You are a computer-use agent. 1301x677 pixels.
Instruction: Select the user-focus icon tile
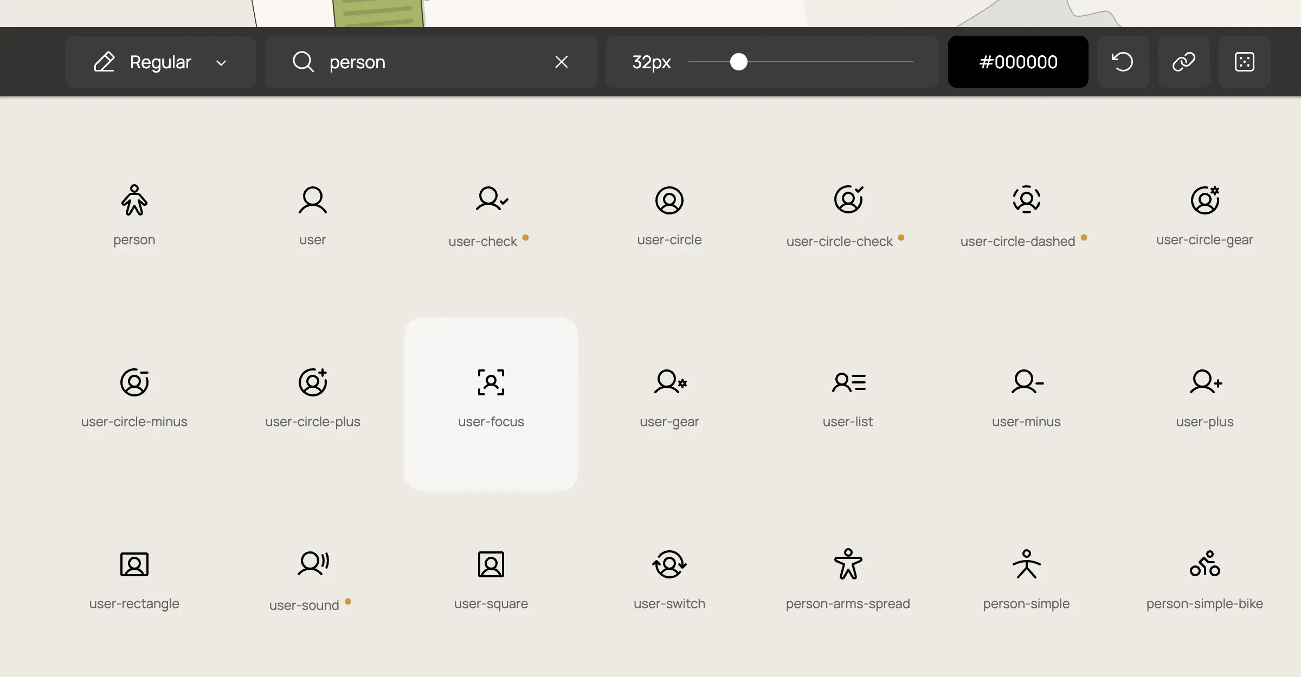click(x=491, y=403)
